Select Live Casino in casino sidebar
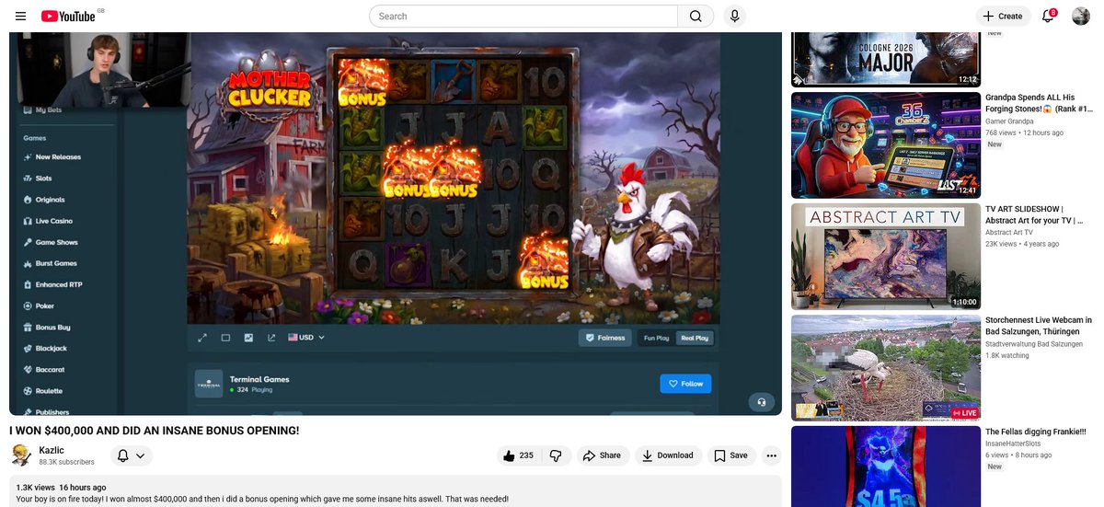The image size is (1104, 507). tap(53, 221)
